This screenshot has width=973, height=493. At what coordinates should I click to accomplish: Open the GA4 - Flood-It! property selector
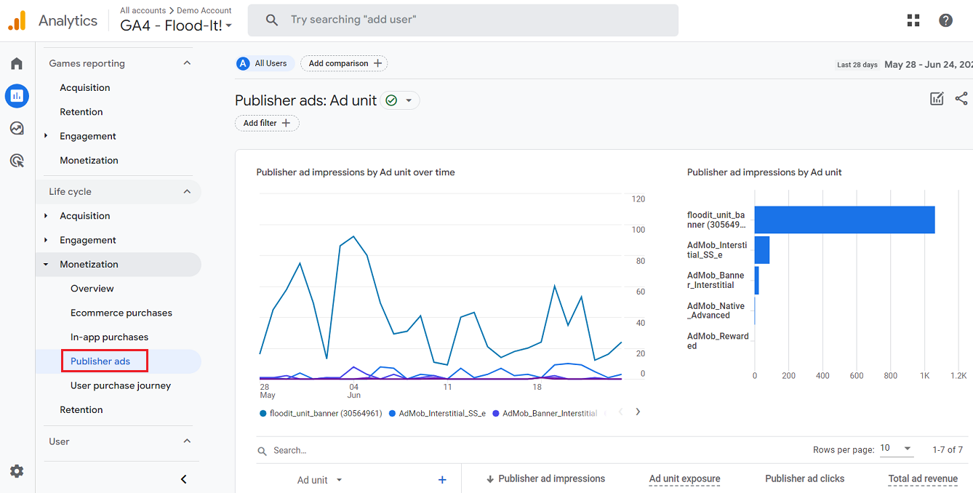tap(176, 25)
